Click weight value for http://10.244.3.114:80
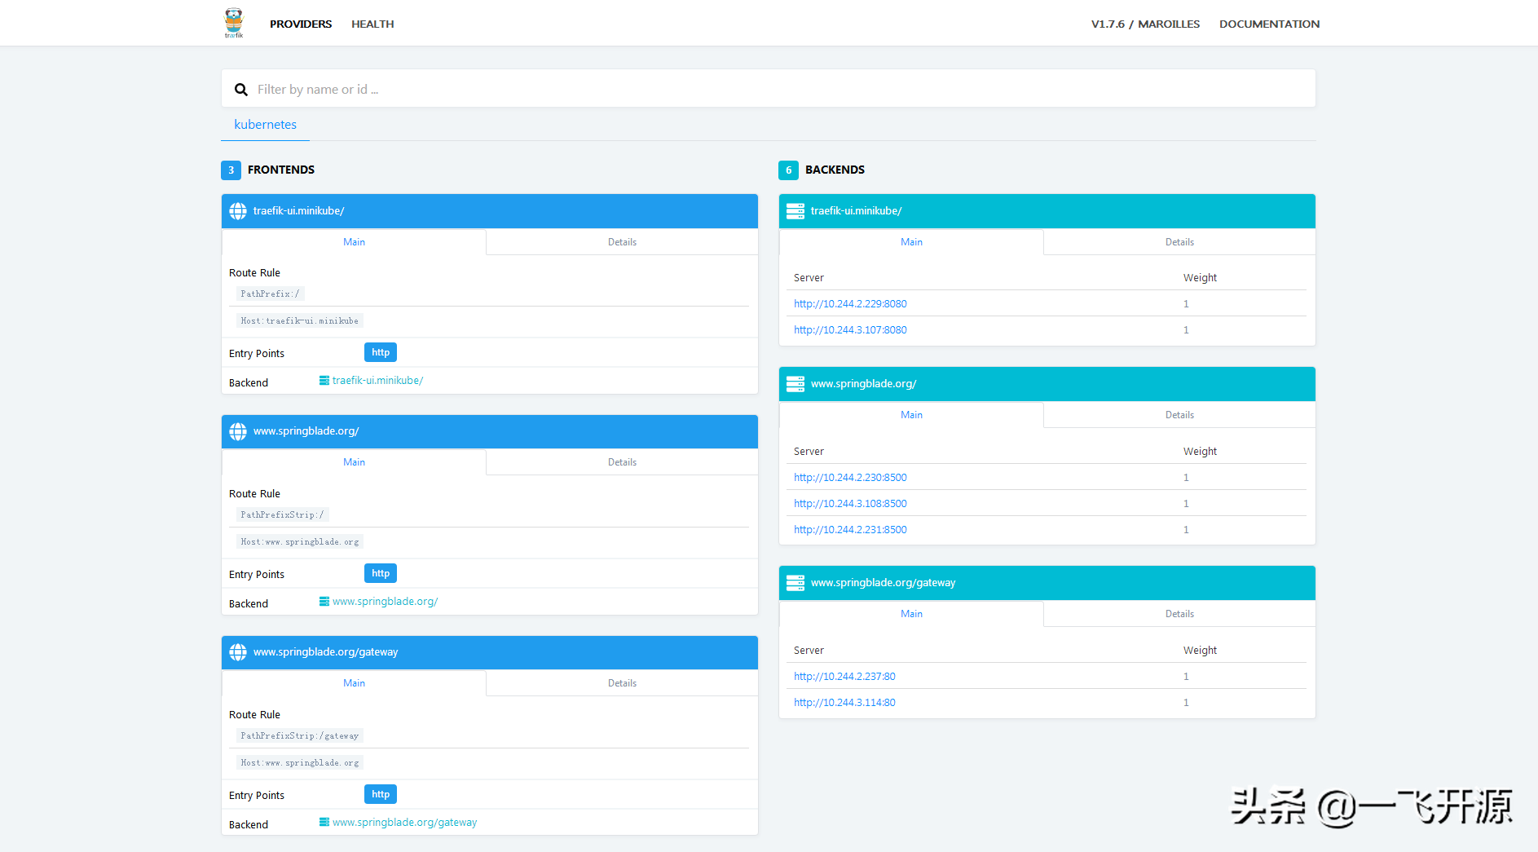Viewport: 1538px width, 852px height. (x=1186, y=703)
